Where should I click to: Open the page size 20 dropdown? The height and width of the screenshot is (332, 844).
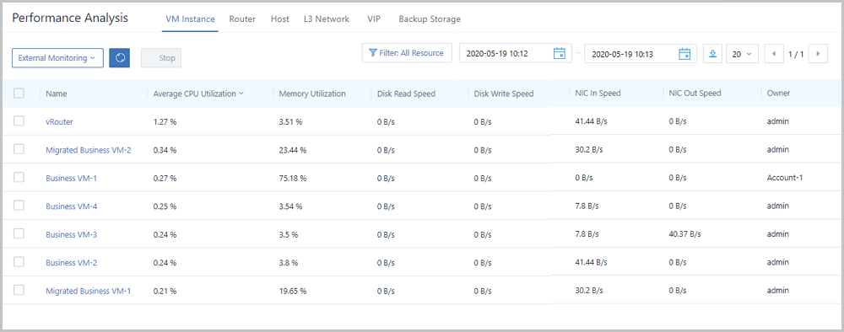click(742, 54)
